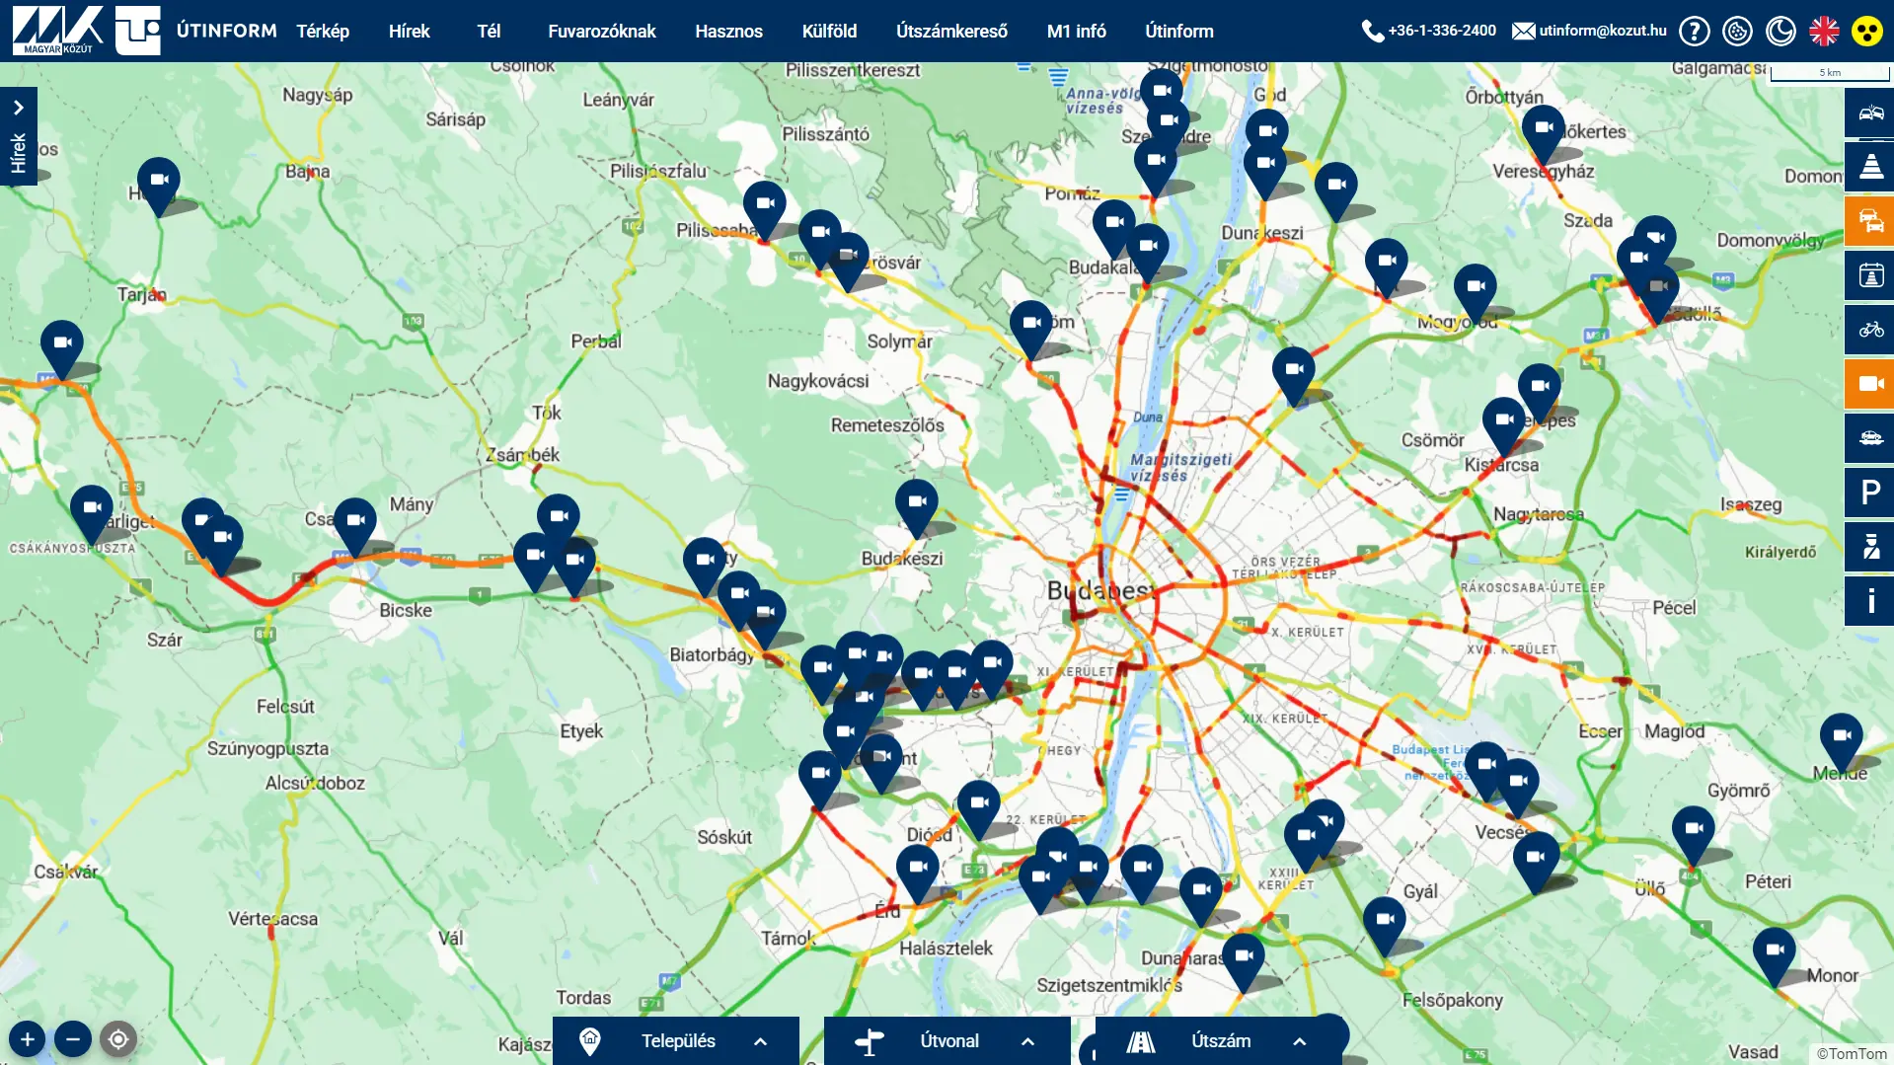Expand the Hírek side panel
This screenshot has height=1065, width=1894.
tap(18, 136)
